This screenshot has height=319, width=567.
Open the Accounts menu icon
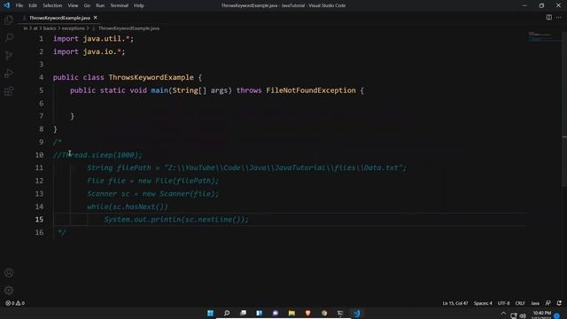point(9,273)
